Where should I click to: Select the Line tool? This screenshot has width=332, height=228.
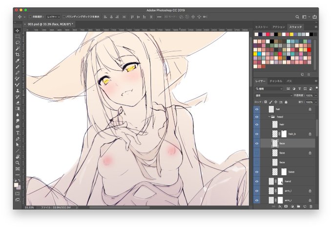(18, 151)
